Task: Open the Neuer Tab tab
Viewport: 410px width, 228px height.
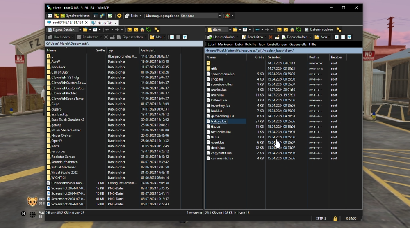Action: (104, 23)
